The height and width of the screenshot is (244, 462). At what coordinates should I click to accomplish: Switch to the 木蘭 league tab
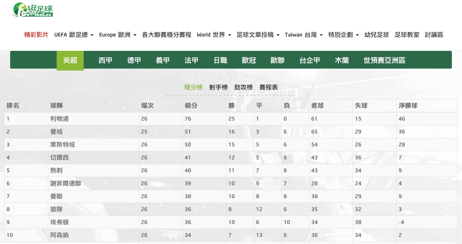(342, 60)
